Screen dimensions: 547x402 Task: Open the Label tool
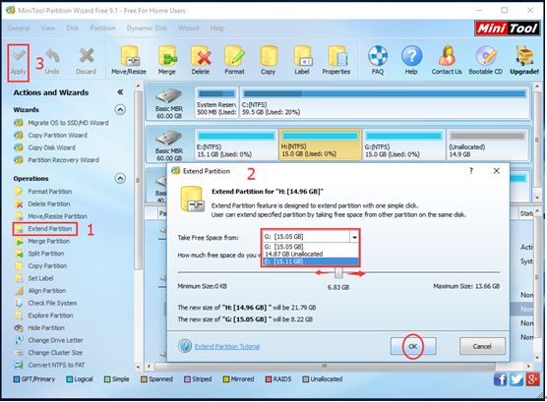coord(302,61)
